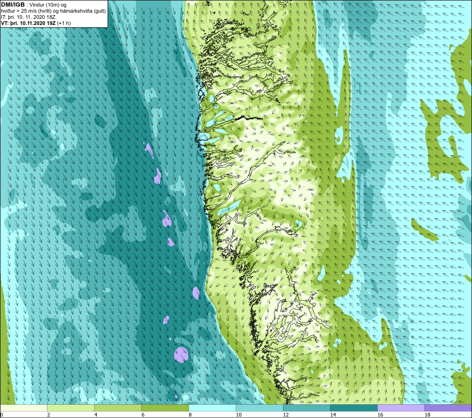Image resolution: width=472 pixels, height=418 pixels.
Task: Click the 16–18 m/s lavender legend swatch
Action: coord(401,408)
